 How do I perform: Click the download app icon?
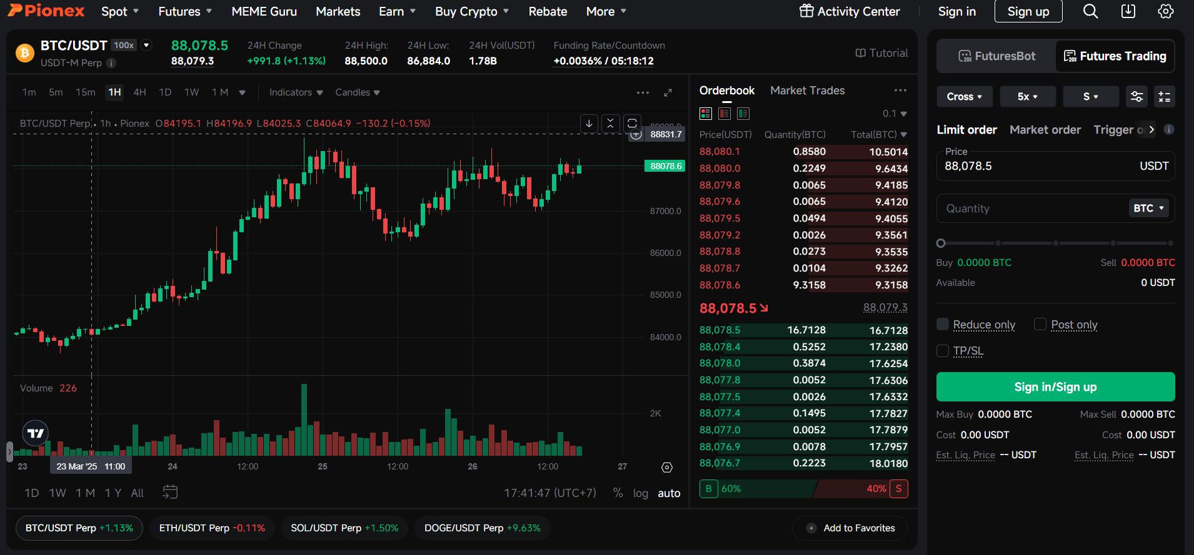click(1128, 11)
